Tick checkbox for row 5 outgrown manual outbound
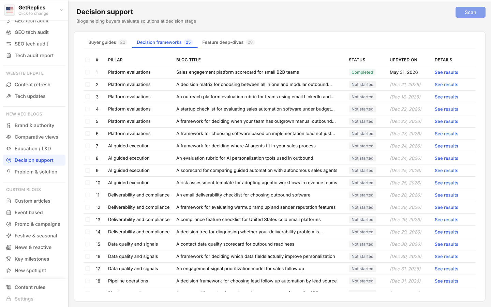Viewport: 491px width, 307px height. click(x=88, y=121)
